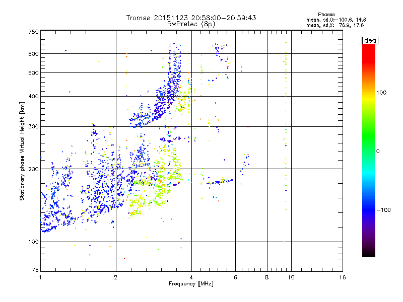Click the x-axis label '2'
The height and width of the screenshot is (302, 403).
pyautogui.click(x=116, y=277)
